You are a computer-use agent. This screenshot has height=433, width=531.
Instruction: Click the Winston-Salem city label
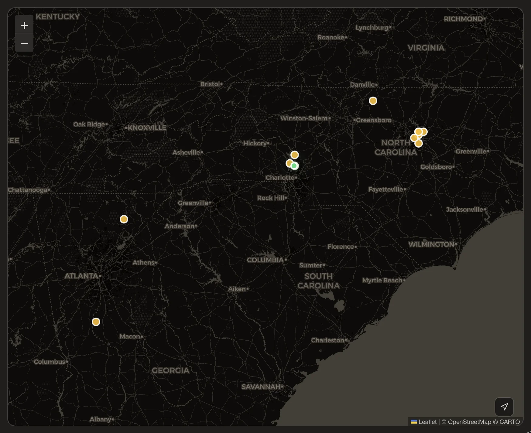point(304,118)
